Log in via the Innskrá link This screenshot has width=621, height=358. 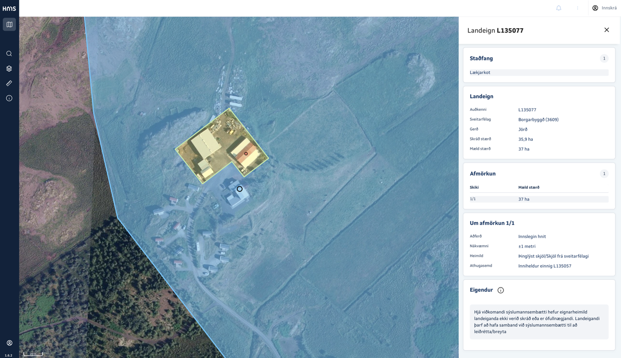[x=605, y=8]
